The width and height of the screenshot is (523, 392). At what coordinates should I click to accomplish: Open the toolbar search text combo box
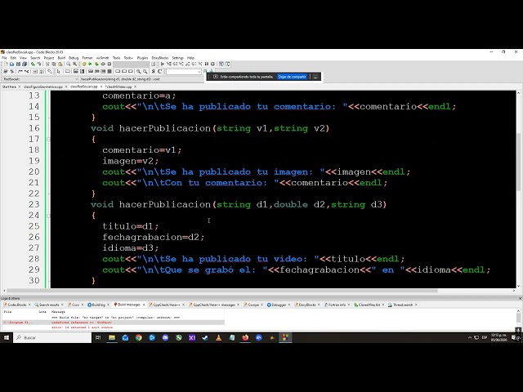(183, 71)
